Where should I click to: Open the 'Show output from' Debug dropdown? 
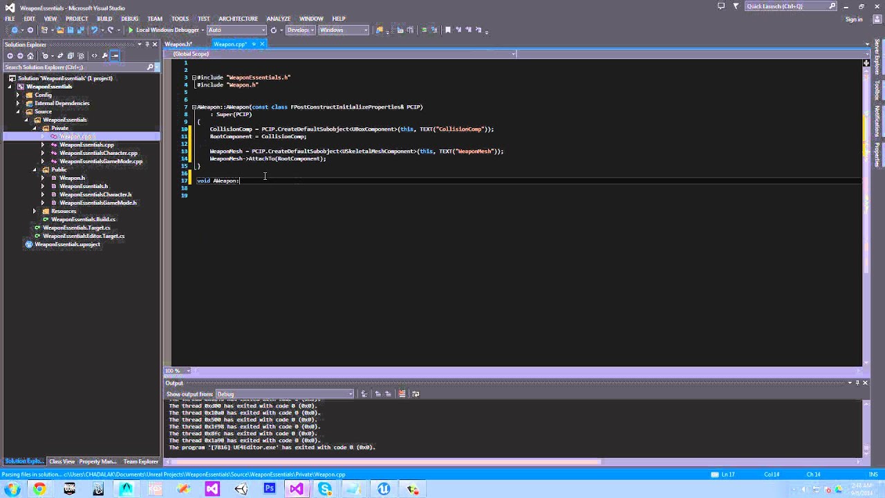pos(285,394)
